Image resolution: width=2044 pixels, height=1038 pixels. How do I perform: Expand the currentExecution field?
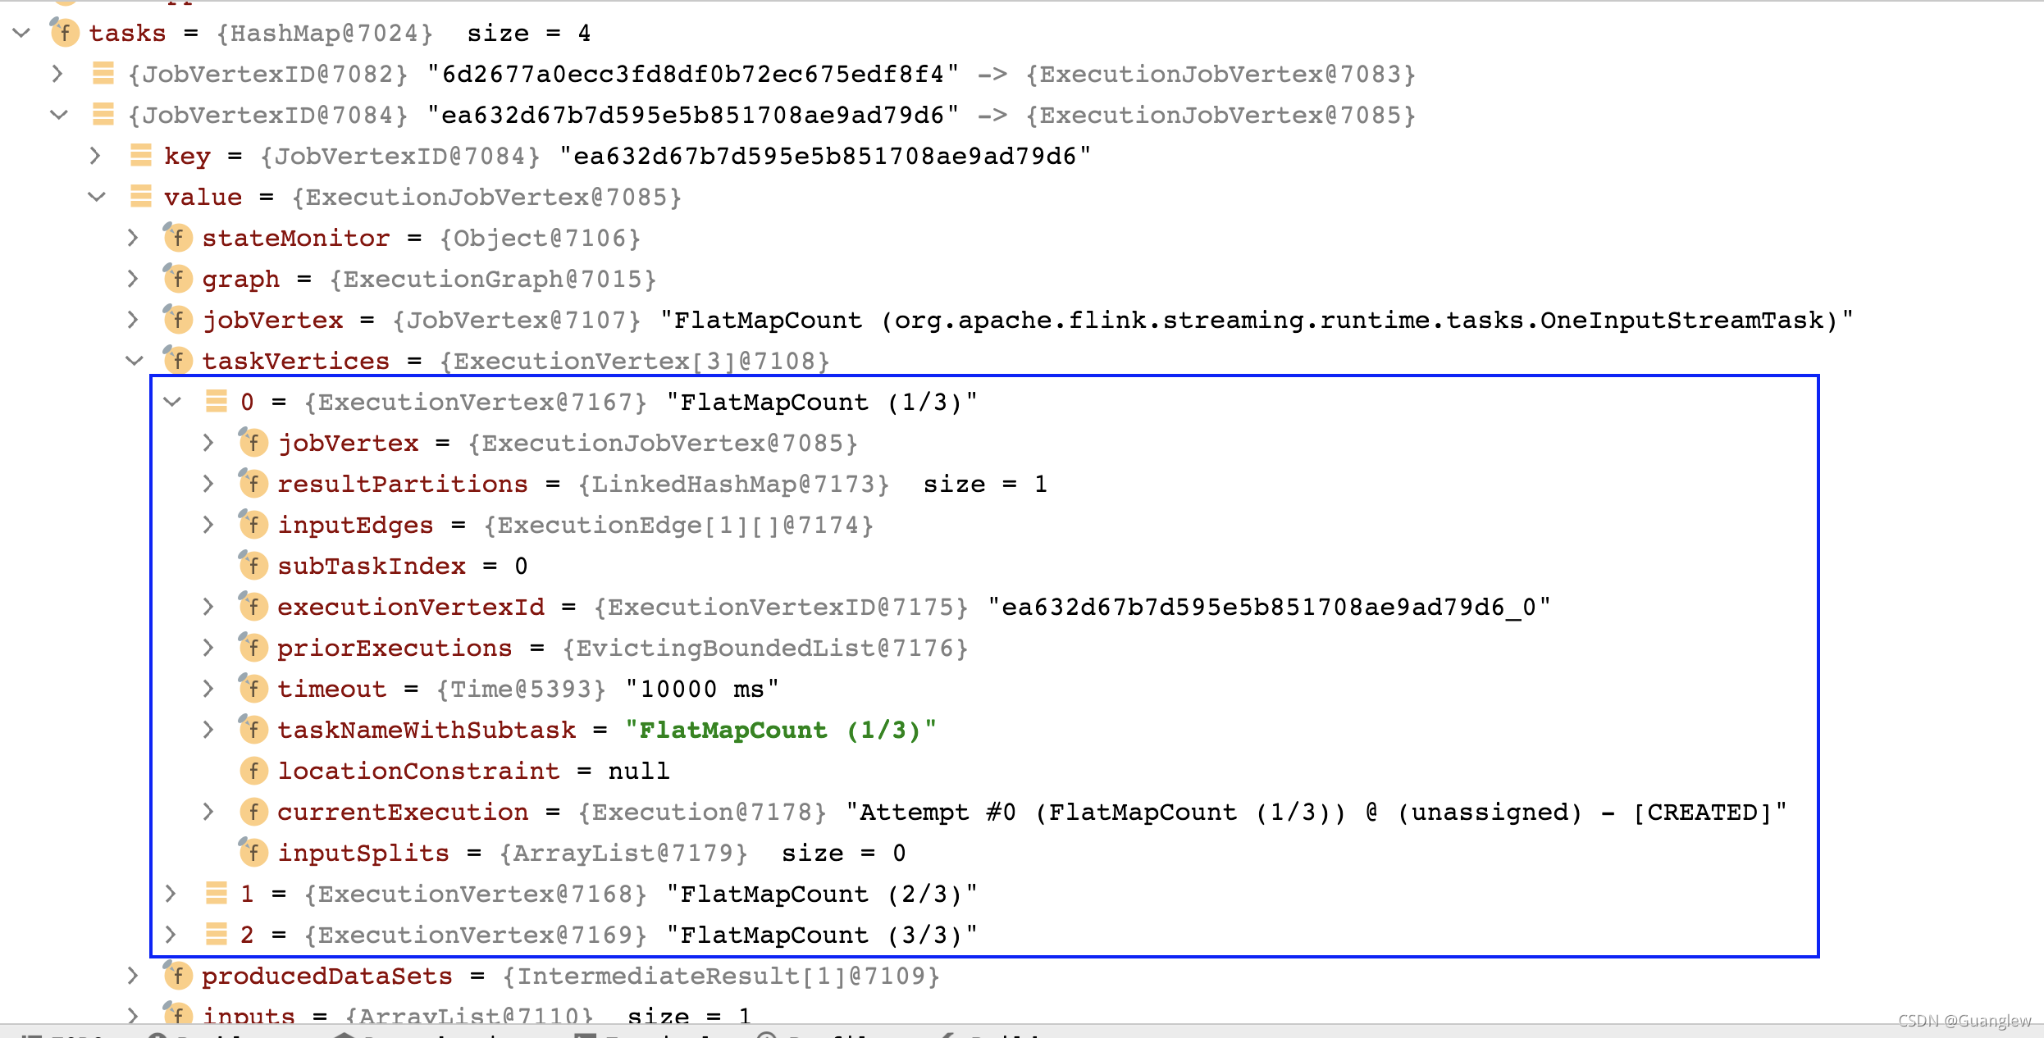[x=208, y=812]
